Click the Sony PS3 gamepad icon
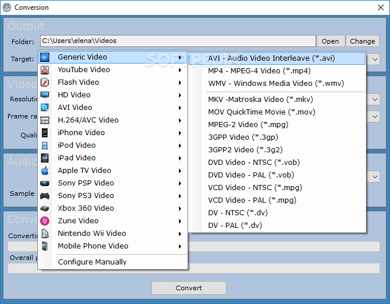The width and height of the screenshot is (390, 304). [45, 196]
